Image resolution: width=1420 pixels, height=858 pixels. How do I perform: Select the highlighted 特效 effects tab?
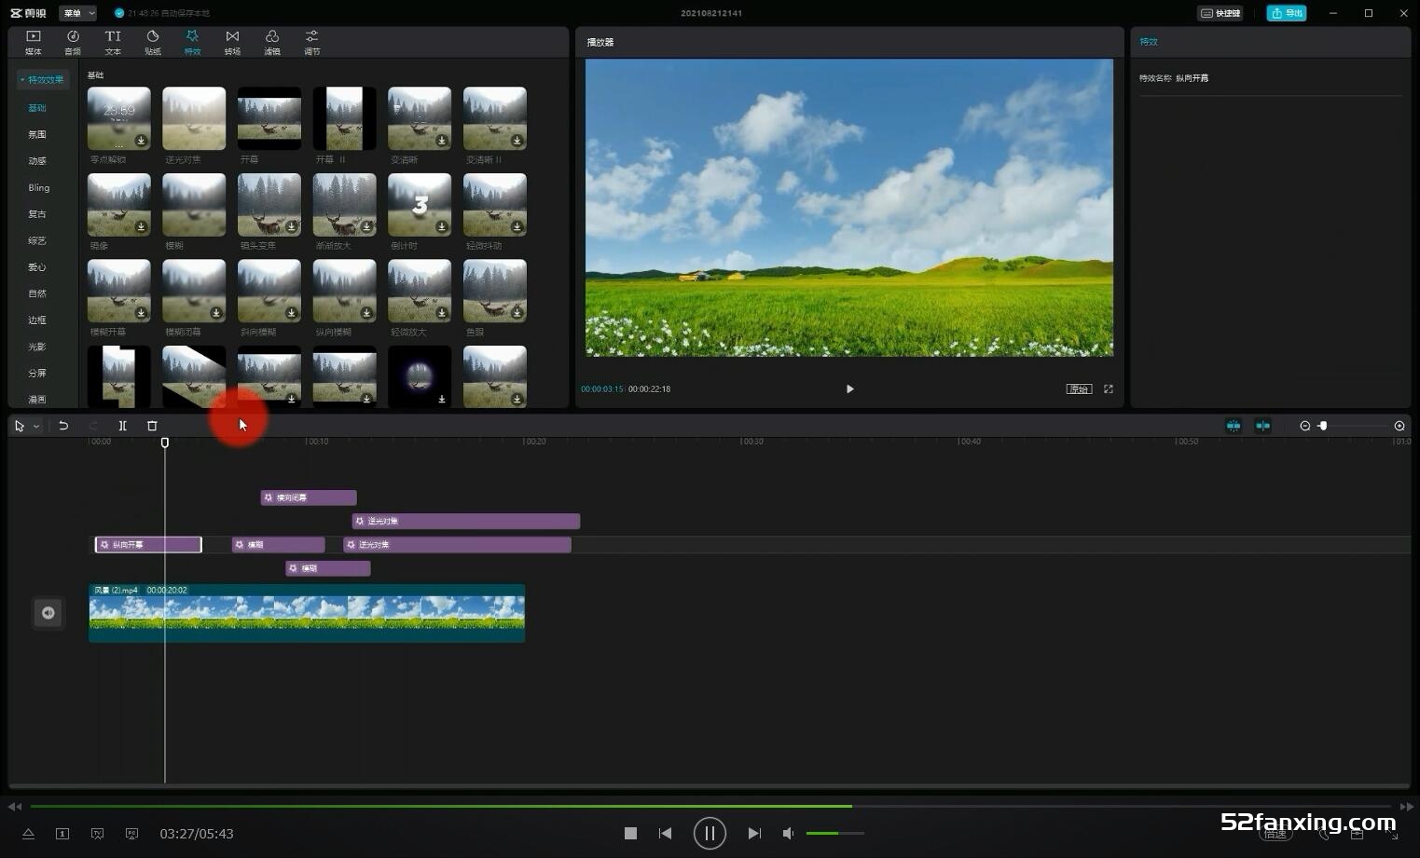(192, 42)
